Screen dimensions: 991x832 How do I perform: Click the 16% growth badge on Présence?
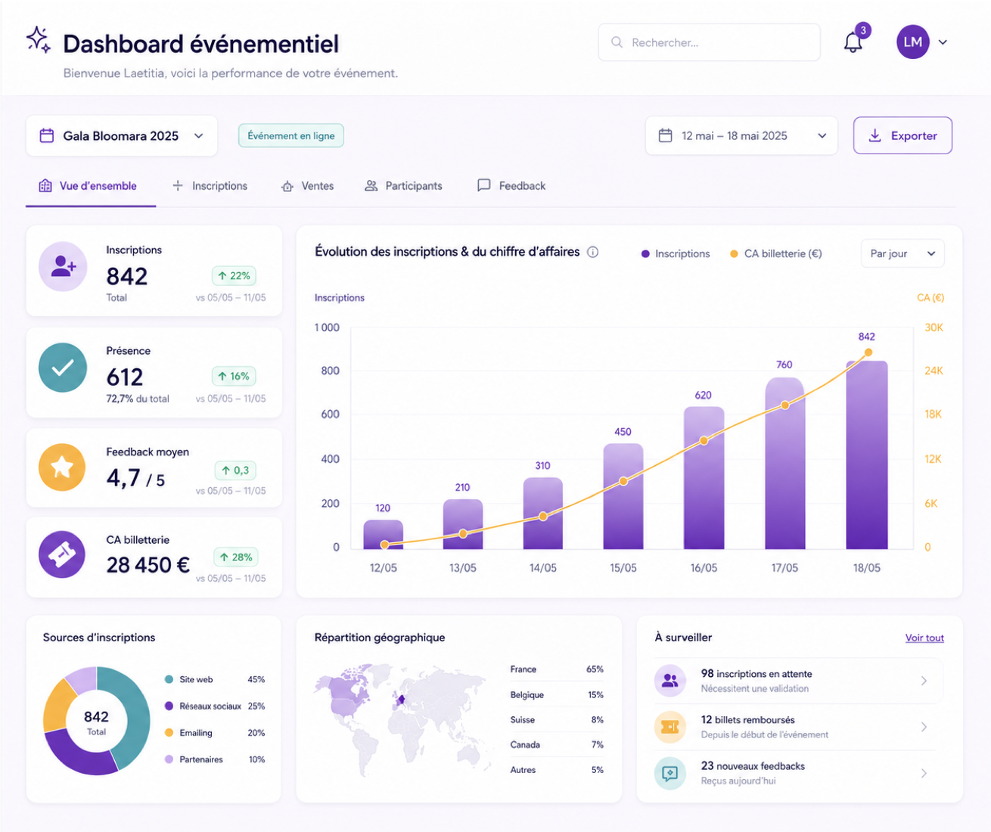(234, 376)
